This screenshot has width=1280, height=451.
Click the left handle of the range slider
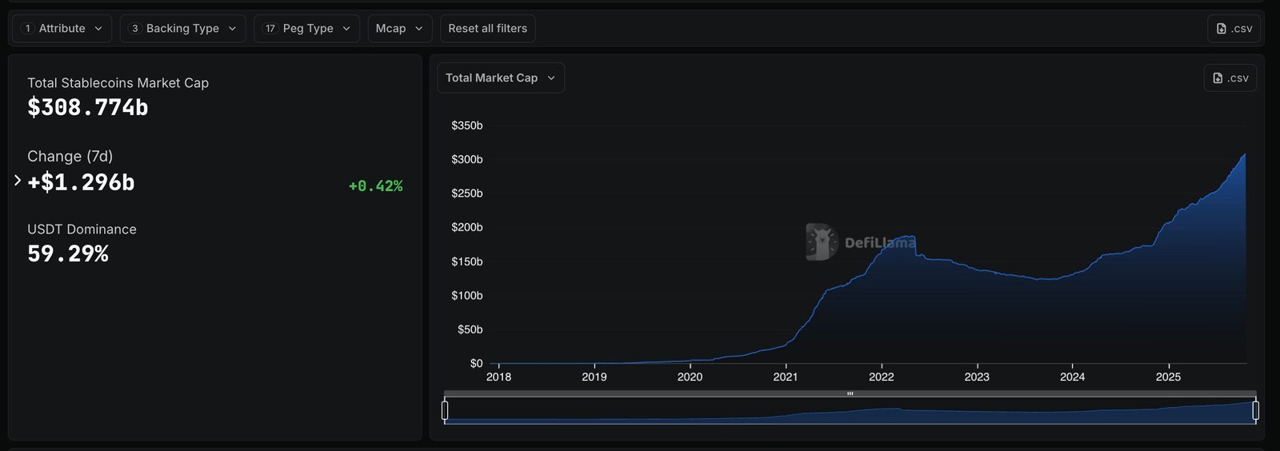point(445,410)
